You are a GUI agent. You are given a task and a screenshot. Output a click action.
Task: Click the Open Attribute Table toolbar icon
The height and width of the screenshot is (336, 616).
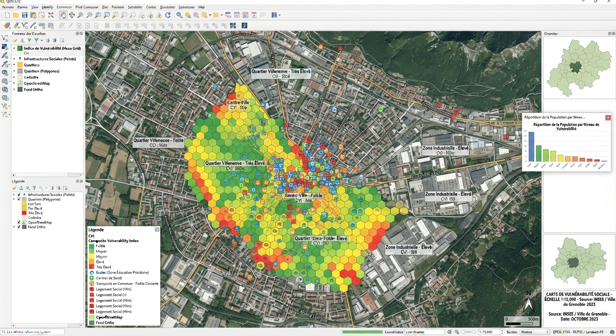coord(216,15)
